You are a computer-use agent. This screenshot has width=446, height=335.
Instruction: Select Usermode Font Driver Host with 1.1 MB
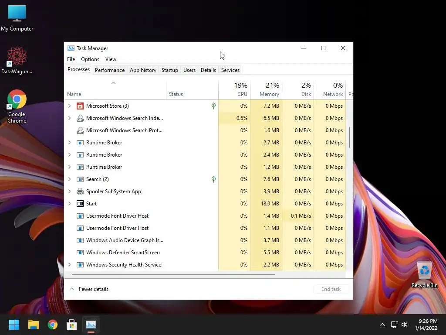[205, 228]
